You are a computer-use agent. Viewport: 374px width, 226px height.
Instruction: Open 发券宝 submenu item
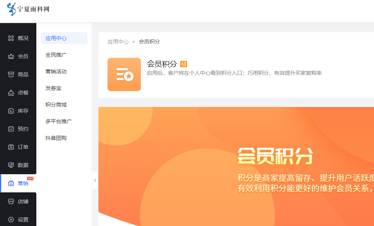click(x=53, y=88)
